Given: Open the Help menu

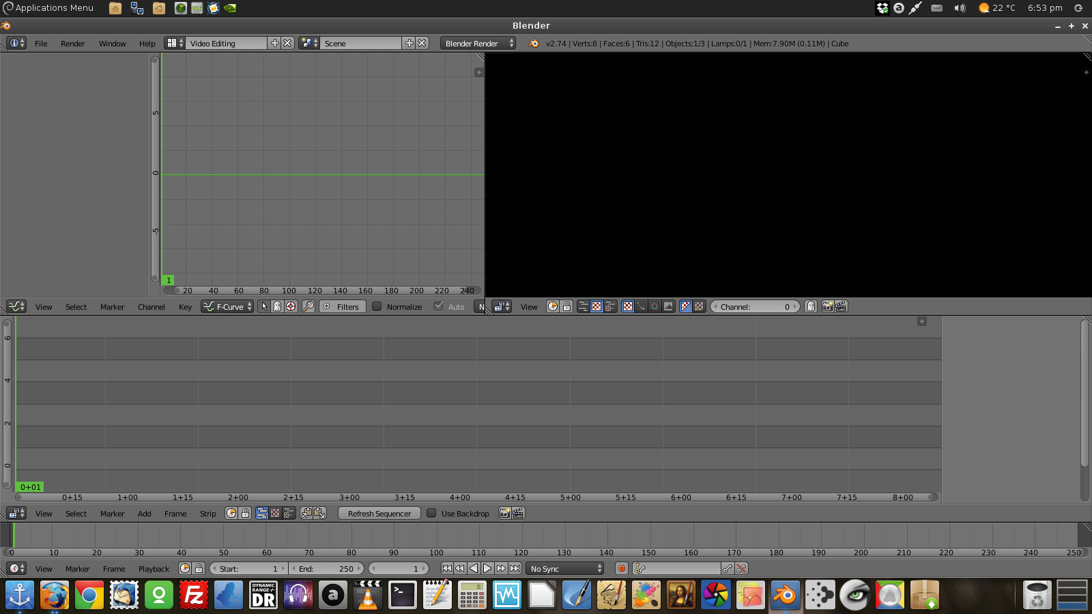Looking at the screenshot, I should [147, 43].
